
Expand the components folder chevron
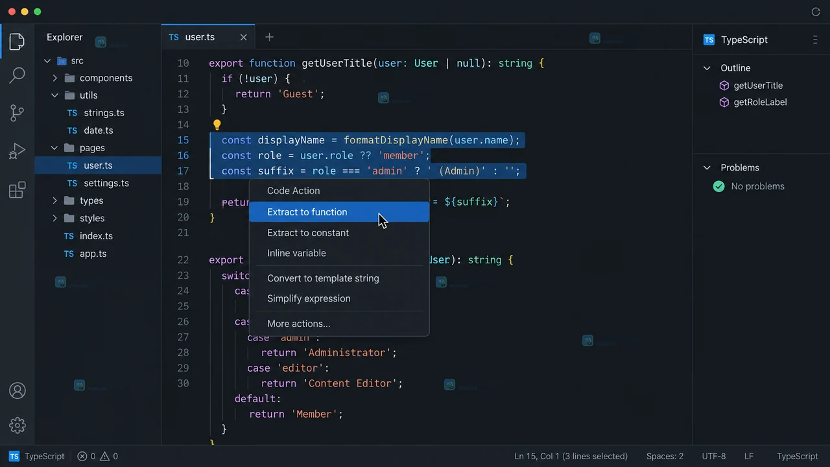[54, 78]
